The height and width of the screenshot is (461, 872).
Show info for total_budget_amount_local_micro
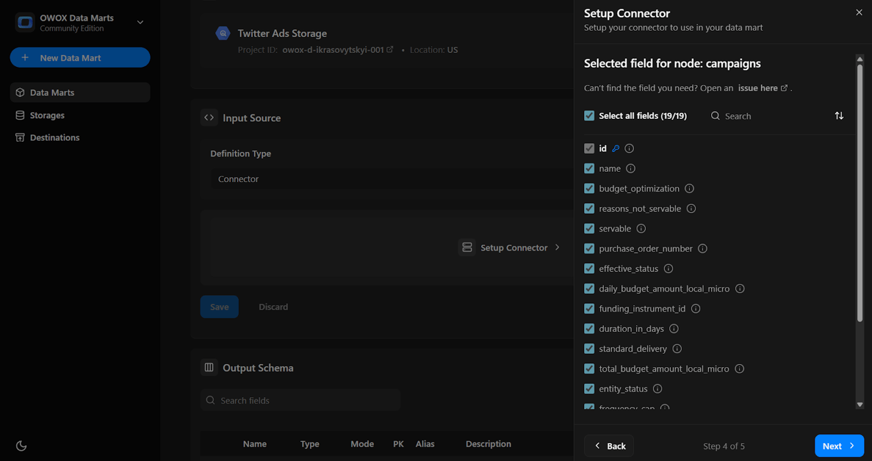pyautogui.click(x=740, y=368)
